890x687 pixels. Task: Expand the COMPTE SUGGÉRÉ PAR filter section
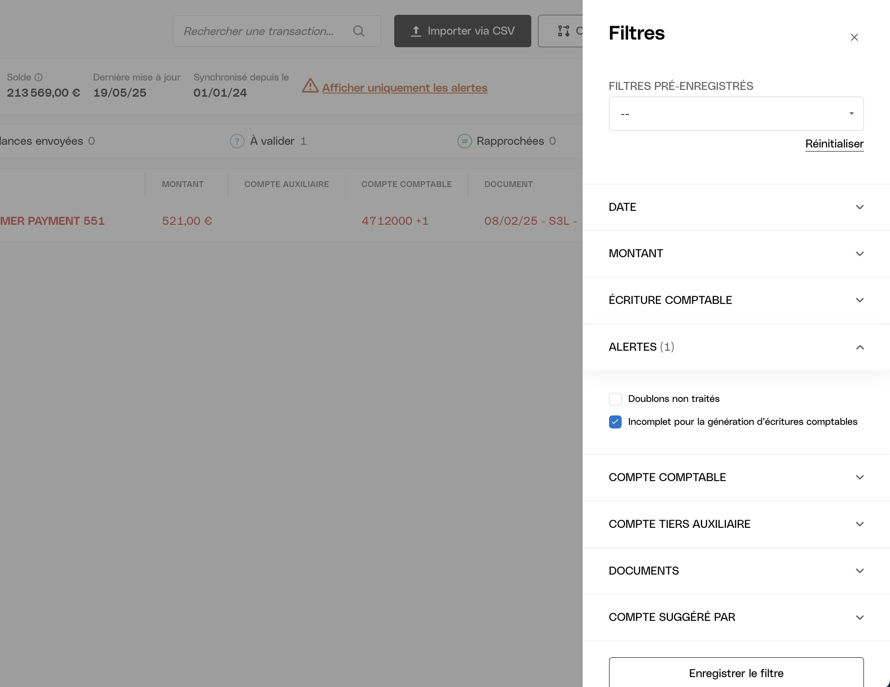pyautogui.click(x=736, y=617)
